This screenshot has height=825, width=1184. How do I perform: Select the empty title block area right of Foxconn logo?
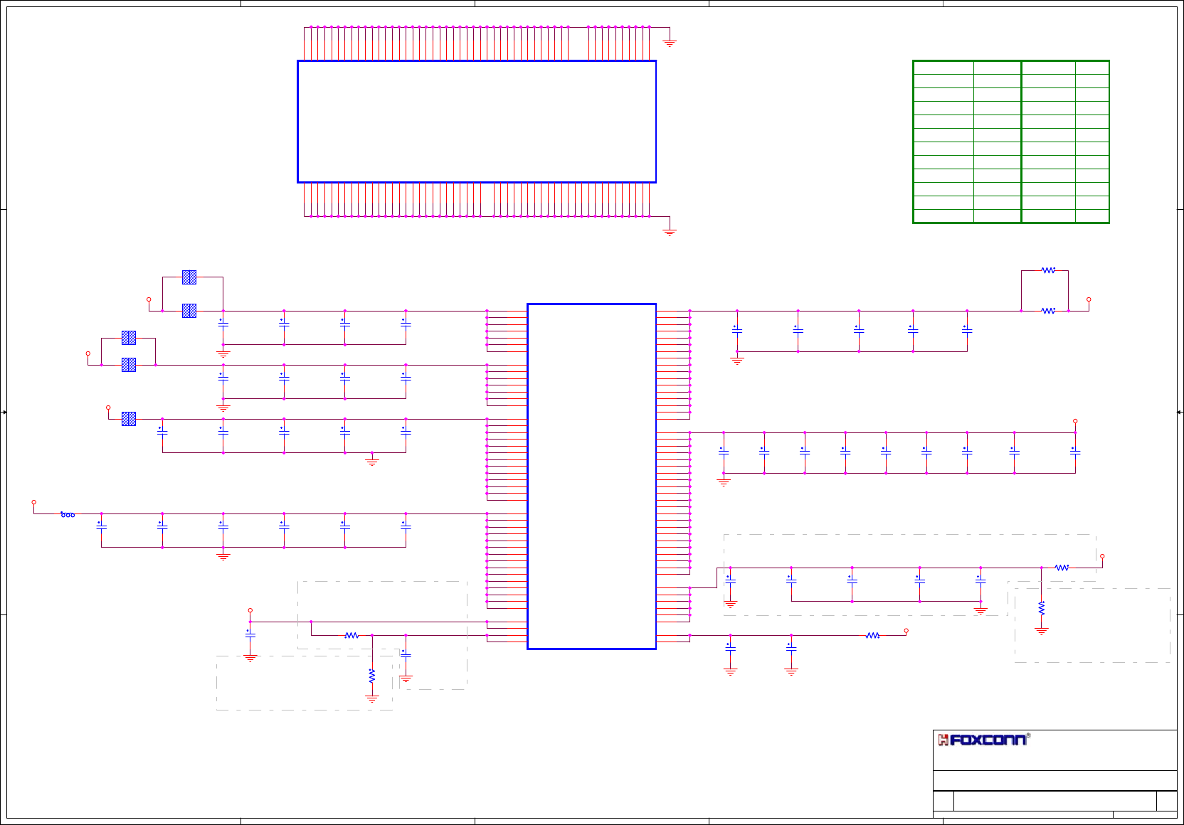tap(1104, 750)
